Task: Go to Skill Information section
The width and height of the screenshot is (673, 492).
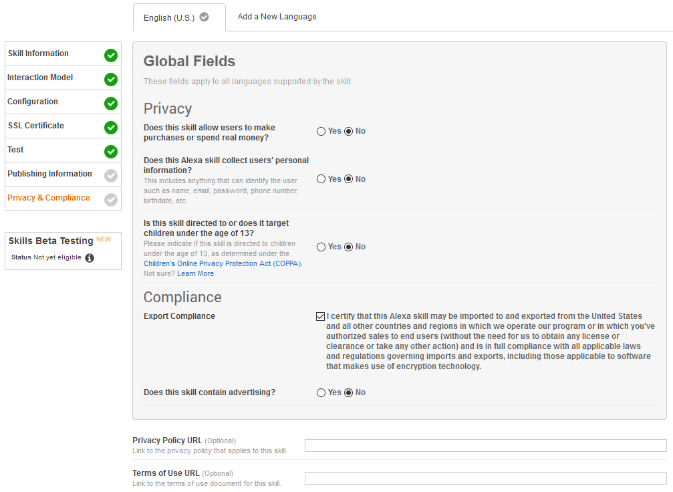Action: click(63, 53)
